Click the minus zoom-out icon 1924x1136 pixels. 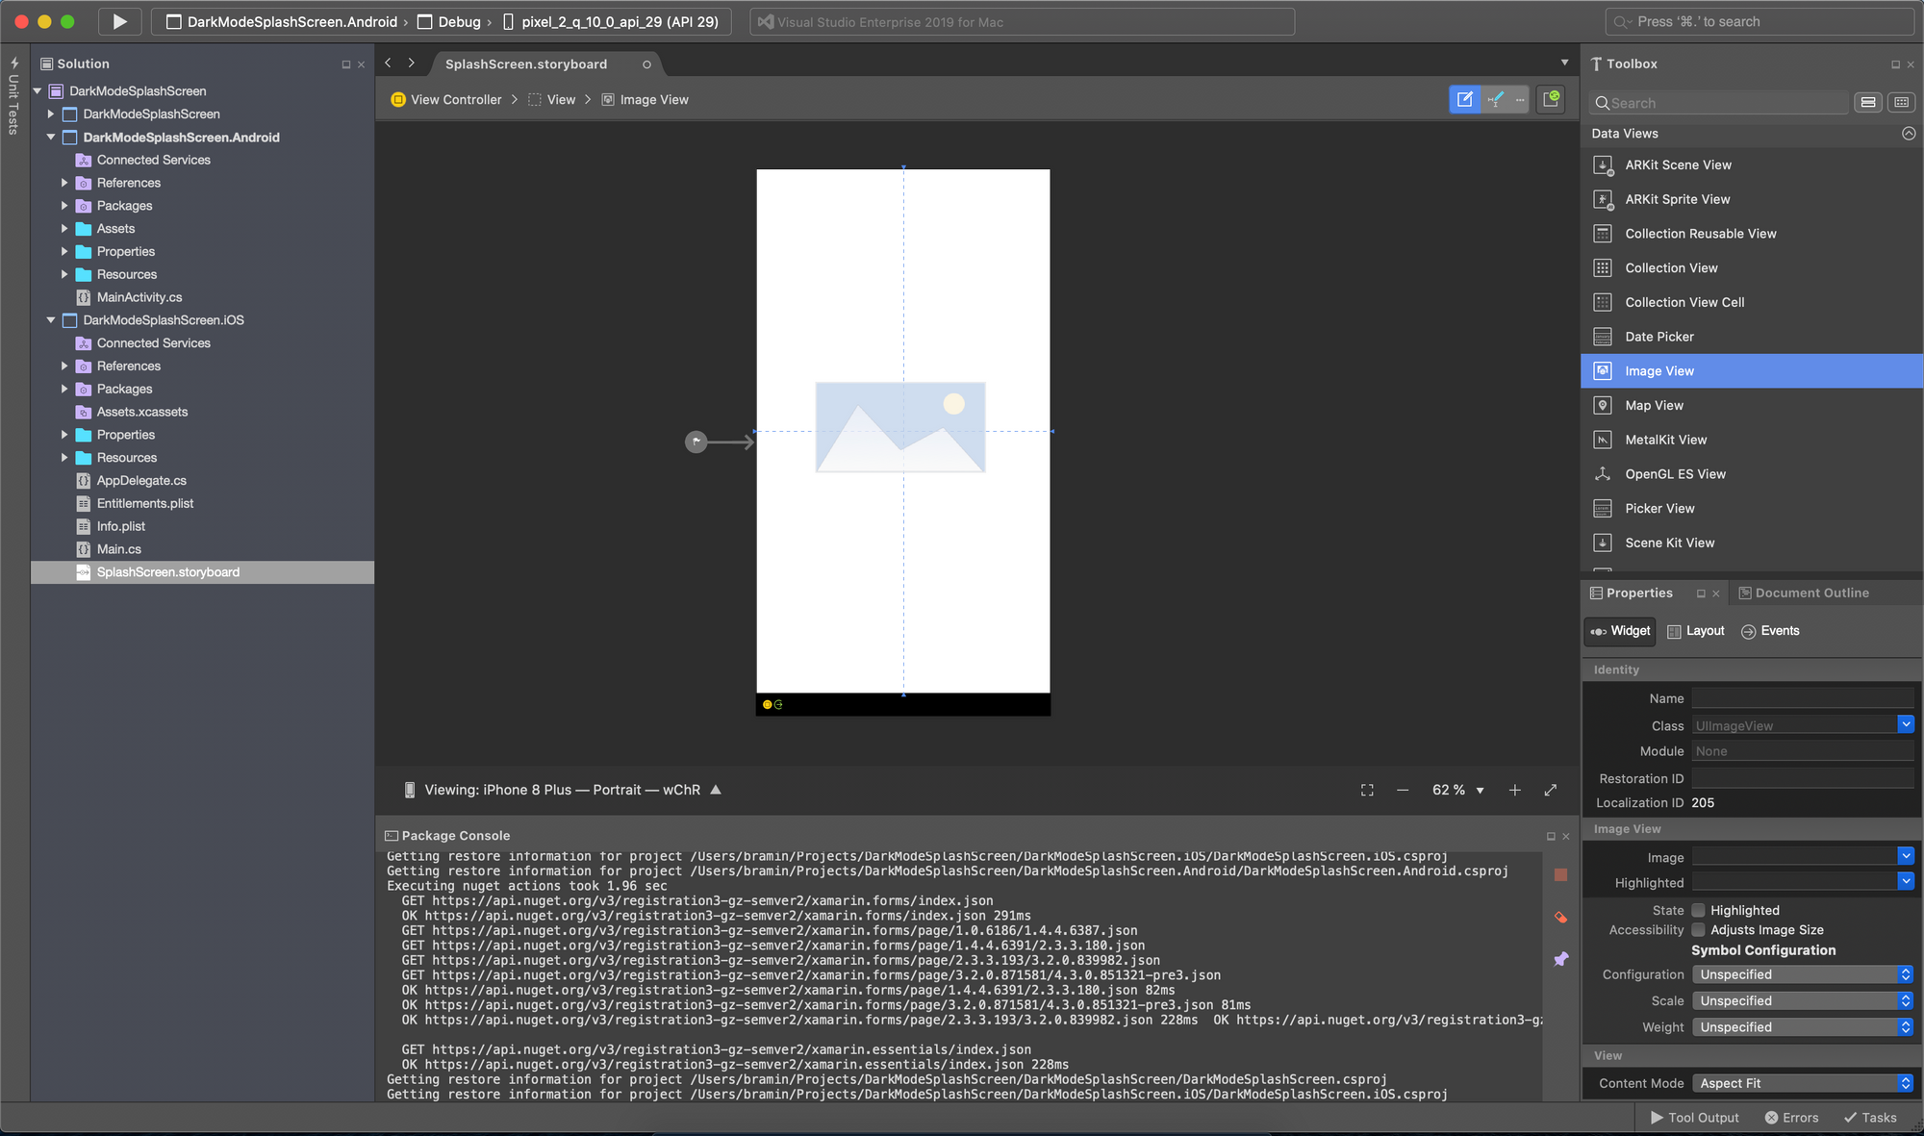point(1403,790)
